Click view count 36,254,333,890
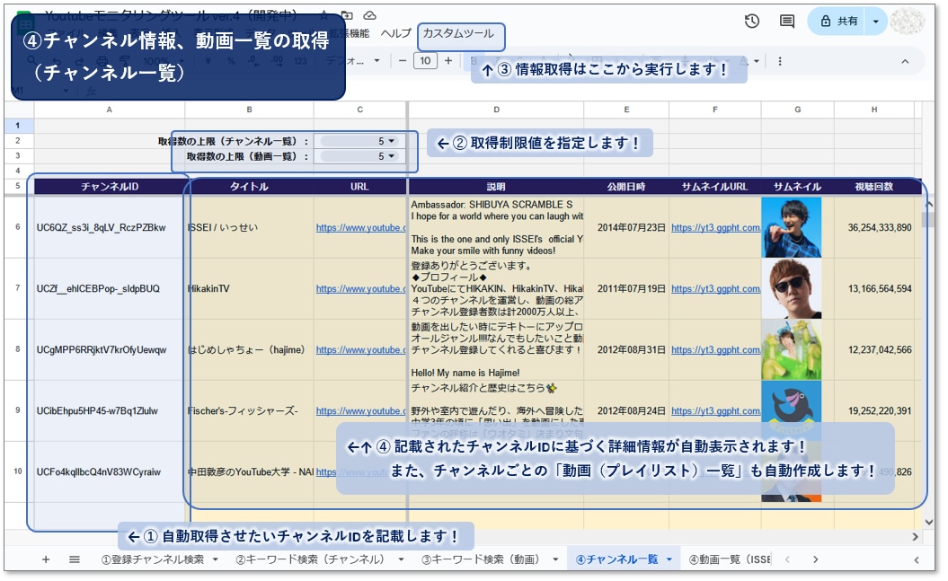948x581 pixels. [x=879, y=228]
